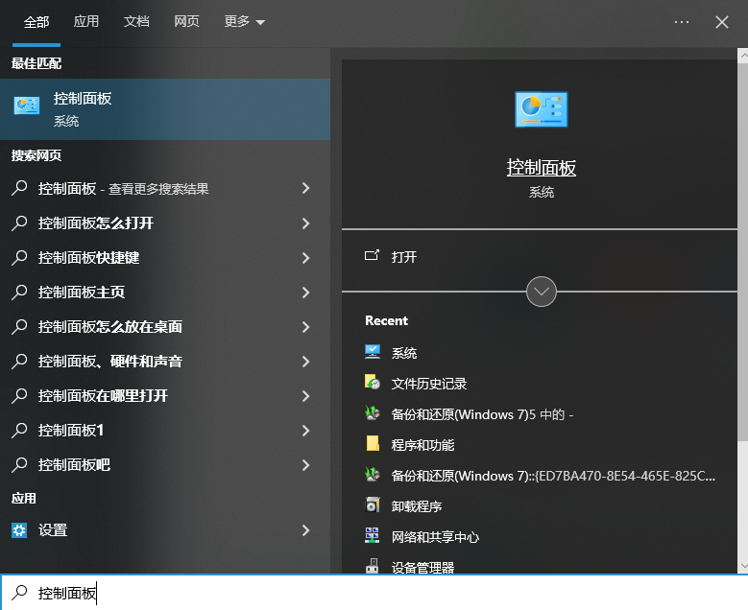Open recent item 设备管理器
This screenshot has height=610, width=748.
pos(422,567)
